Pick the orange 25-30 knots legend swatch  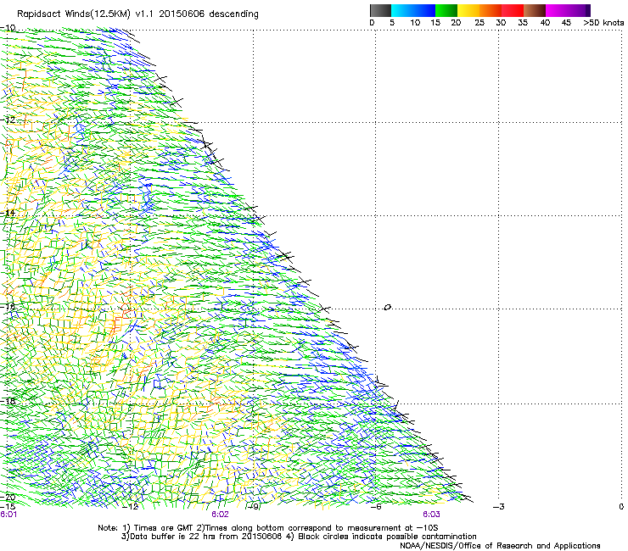coord(491,10)
